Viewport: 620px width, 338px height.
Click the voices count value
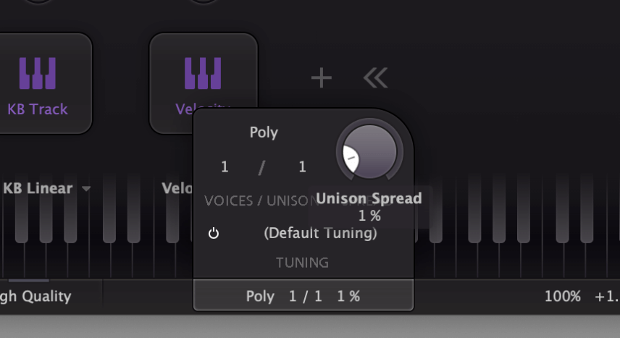(225, 166)
